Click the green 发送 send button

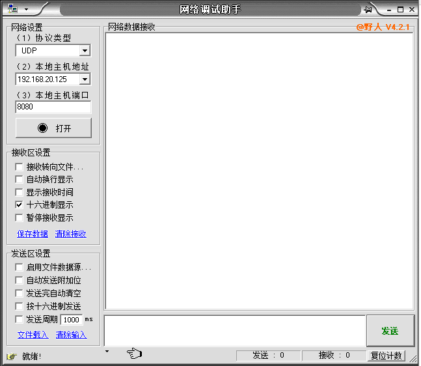tap(390, 331)
